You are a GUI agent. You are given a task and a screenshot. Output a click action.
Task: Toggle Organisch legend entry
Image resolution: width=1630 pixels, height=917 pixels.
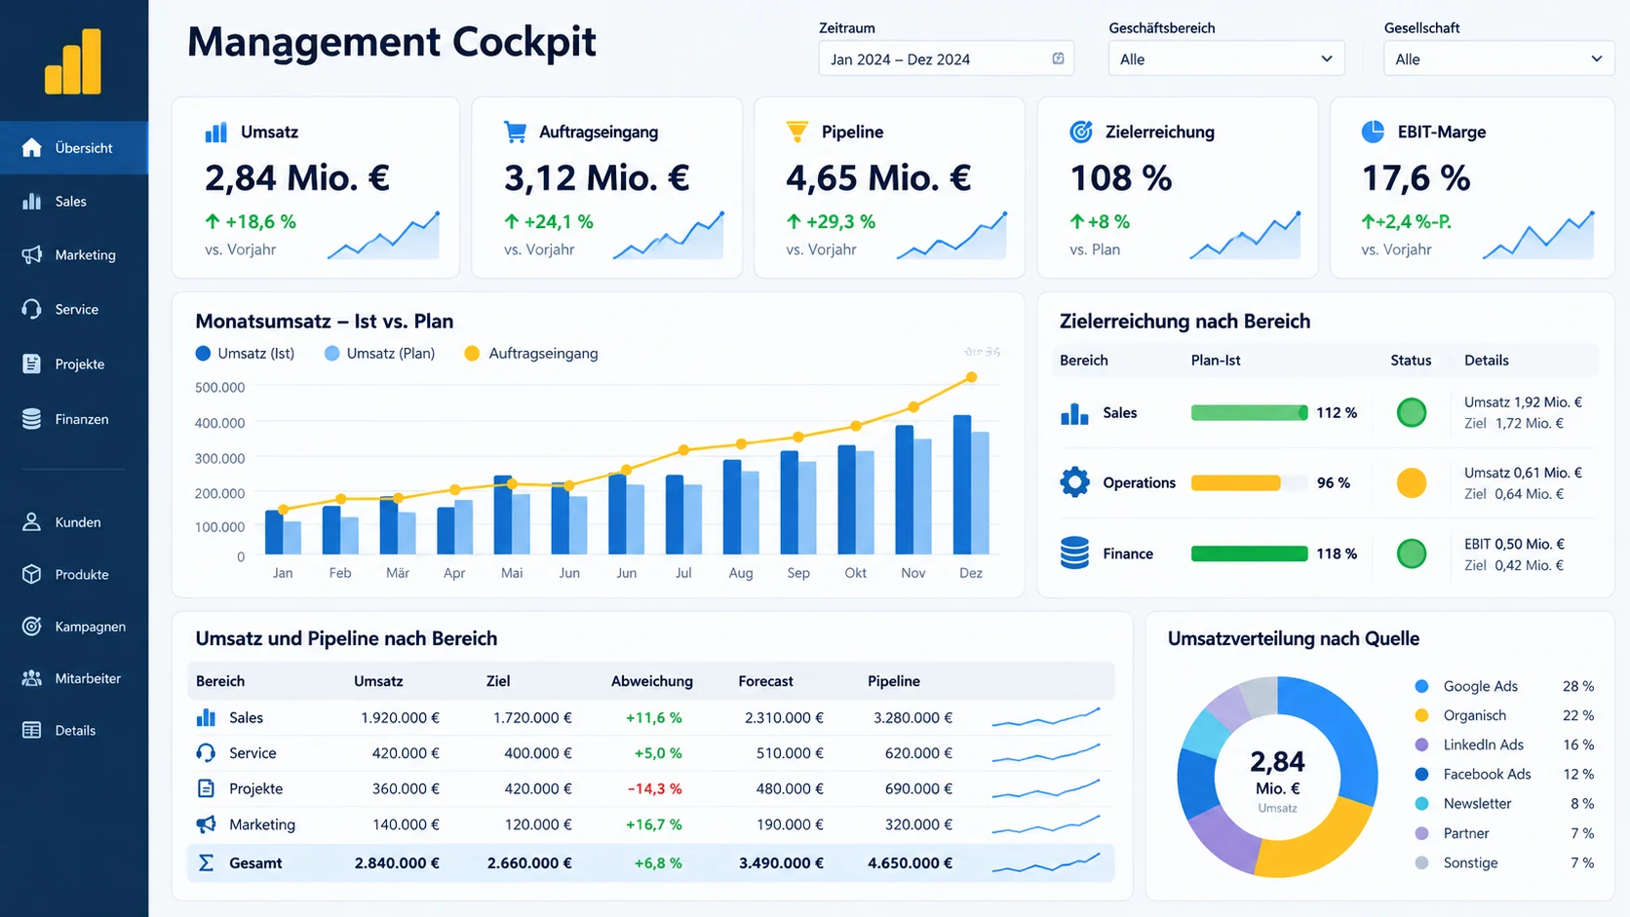(x=1504, y=716)
